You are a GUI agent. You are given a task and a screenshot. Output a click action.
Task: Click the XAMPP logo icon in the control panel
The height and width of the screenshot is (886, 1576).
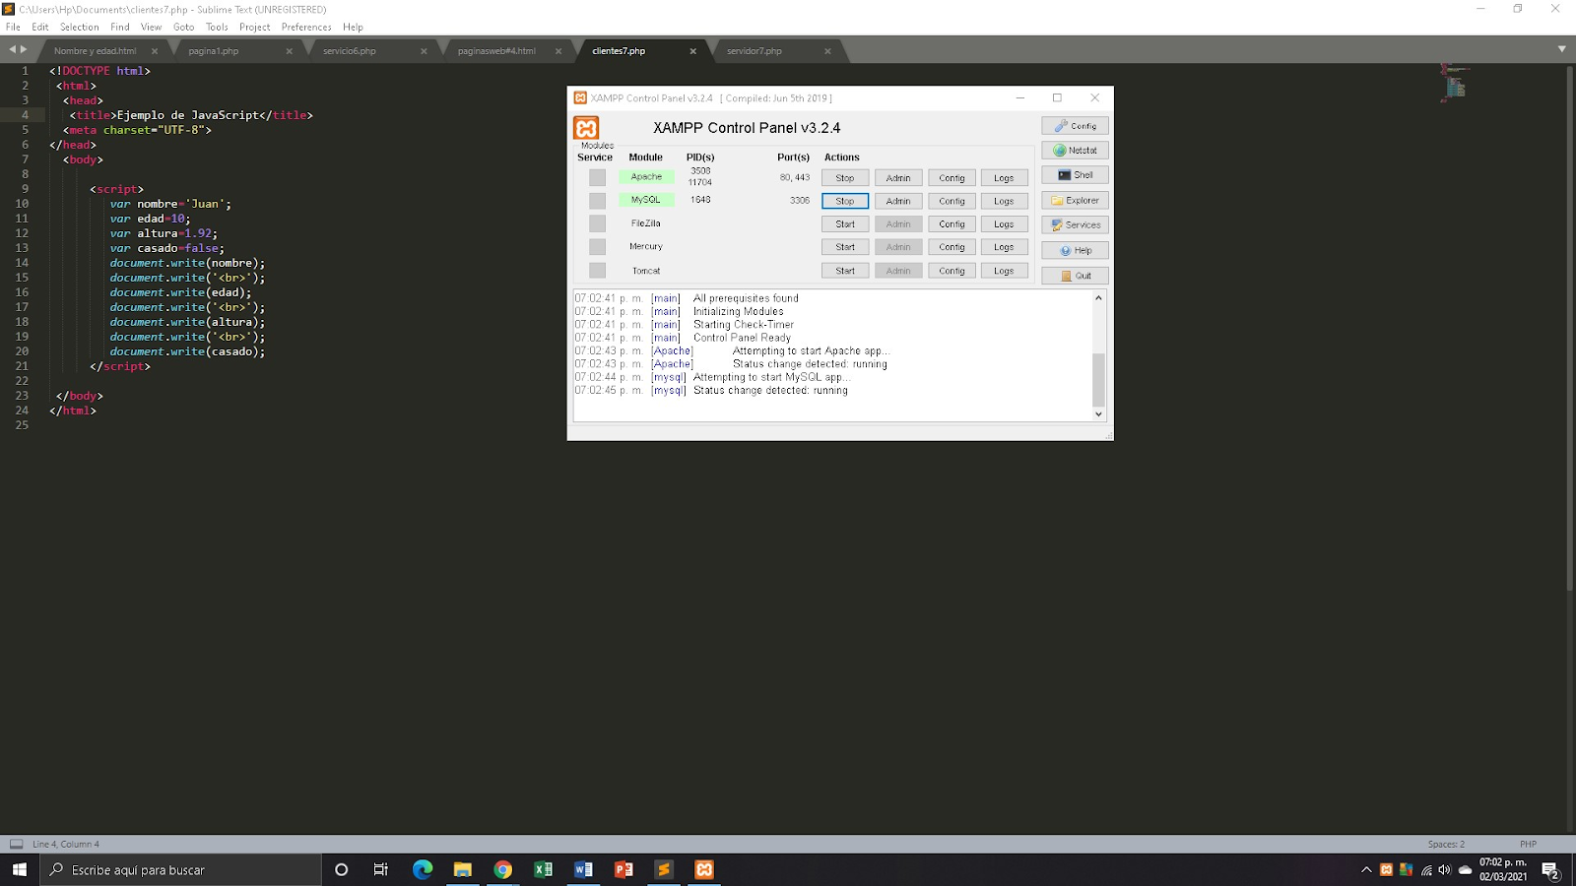coord(586,128)
